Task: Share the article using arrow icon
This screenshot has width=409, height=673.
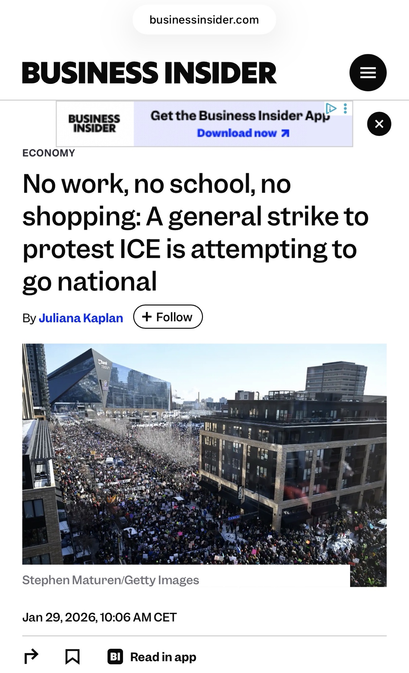Action: pos(31,657)
